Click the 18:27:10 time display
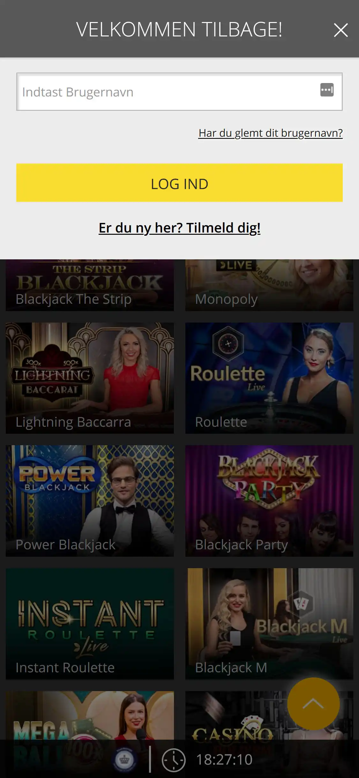Screen dimensions: 359x778 click(x=224, y=760)
